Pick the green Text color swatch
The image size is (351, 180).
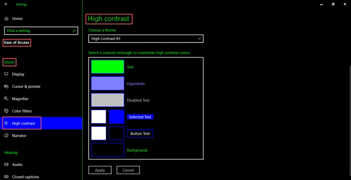[x=108, y=67]
